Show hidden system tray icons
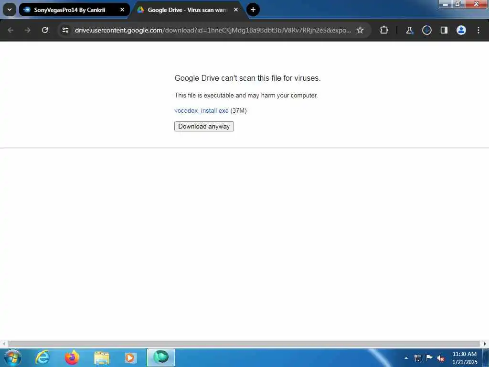The width and height of the screenshot is (489, 367). point(406,358)
